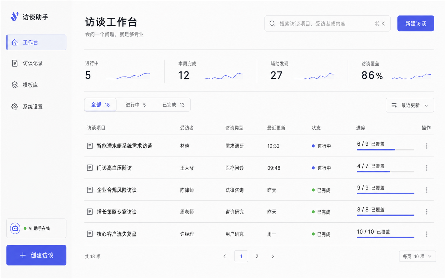Image resolution: width=446 pixels, height=279 pixels.
Task: Click the AI robot avatar icon
Action: point(15,228)
